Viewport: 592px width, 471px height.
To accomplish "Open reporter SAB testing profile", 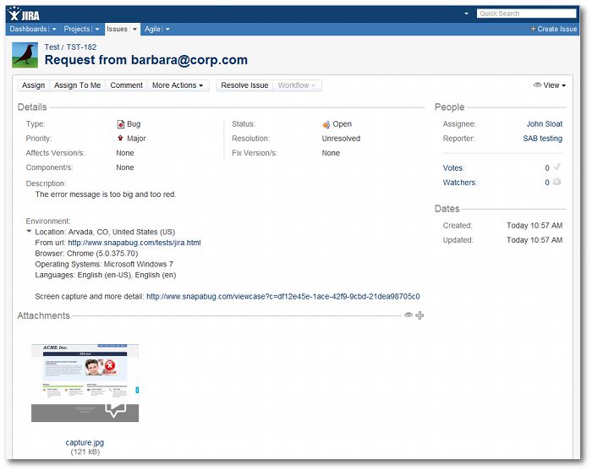I will [543, 139].
